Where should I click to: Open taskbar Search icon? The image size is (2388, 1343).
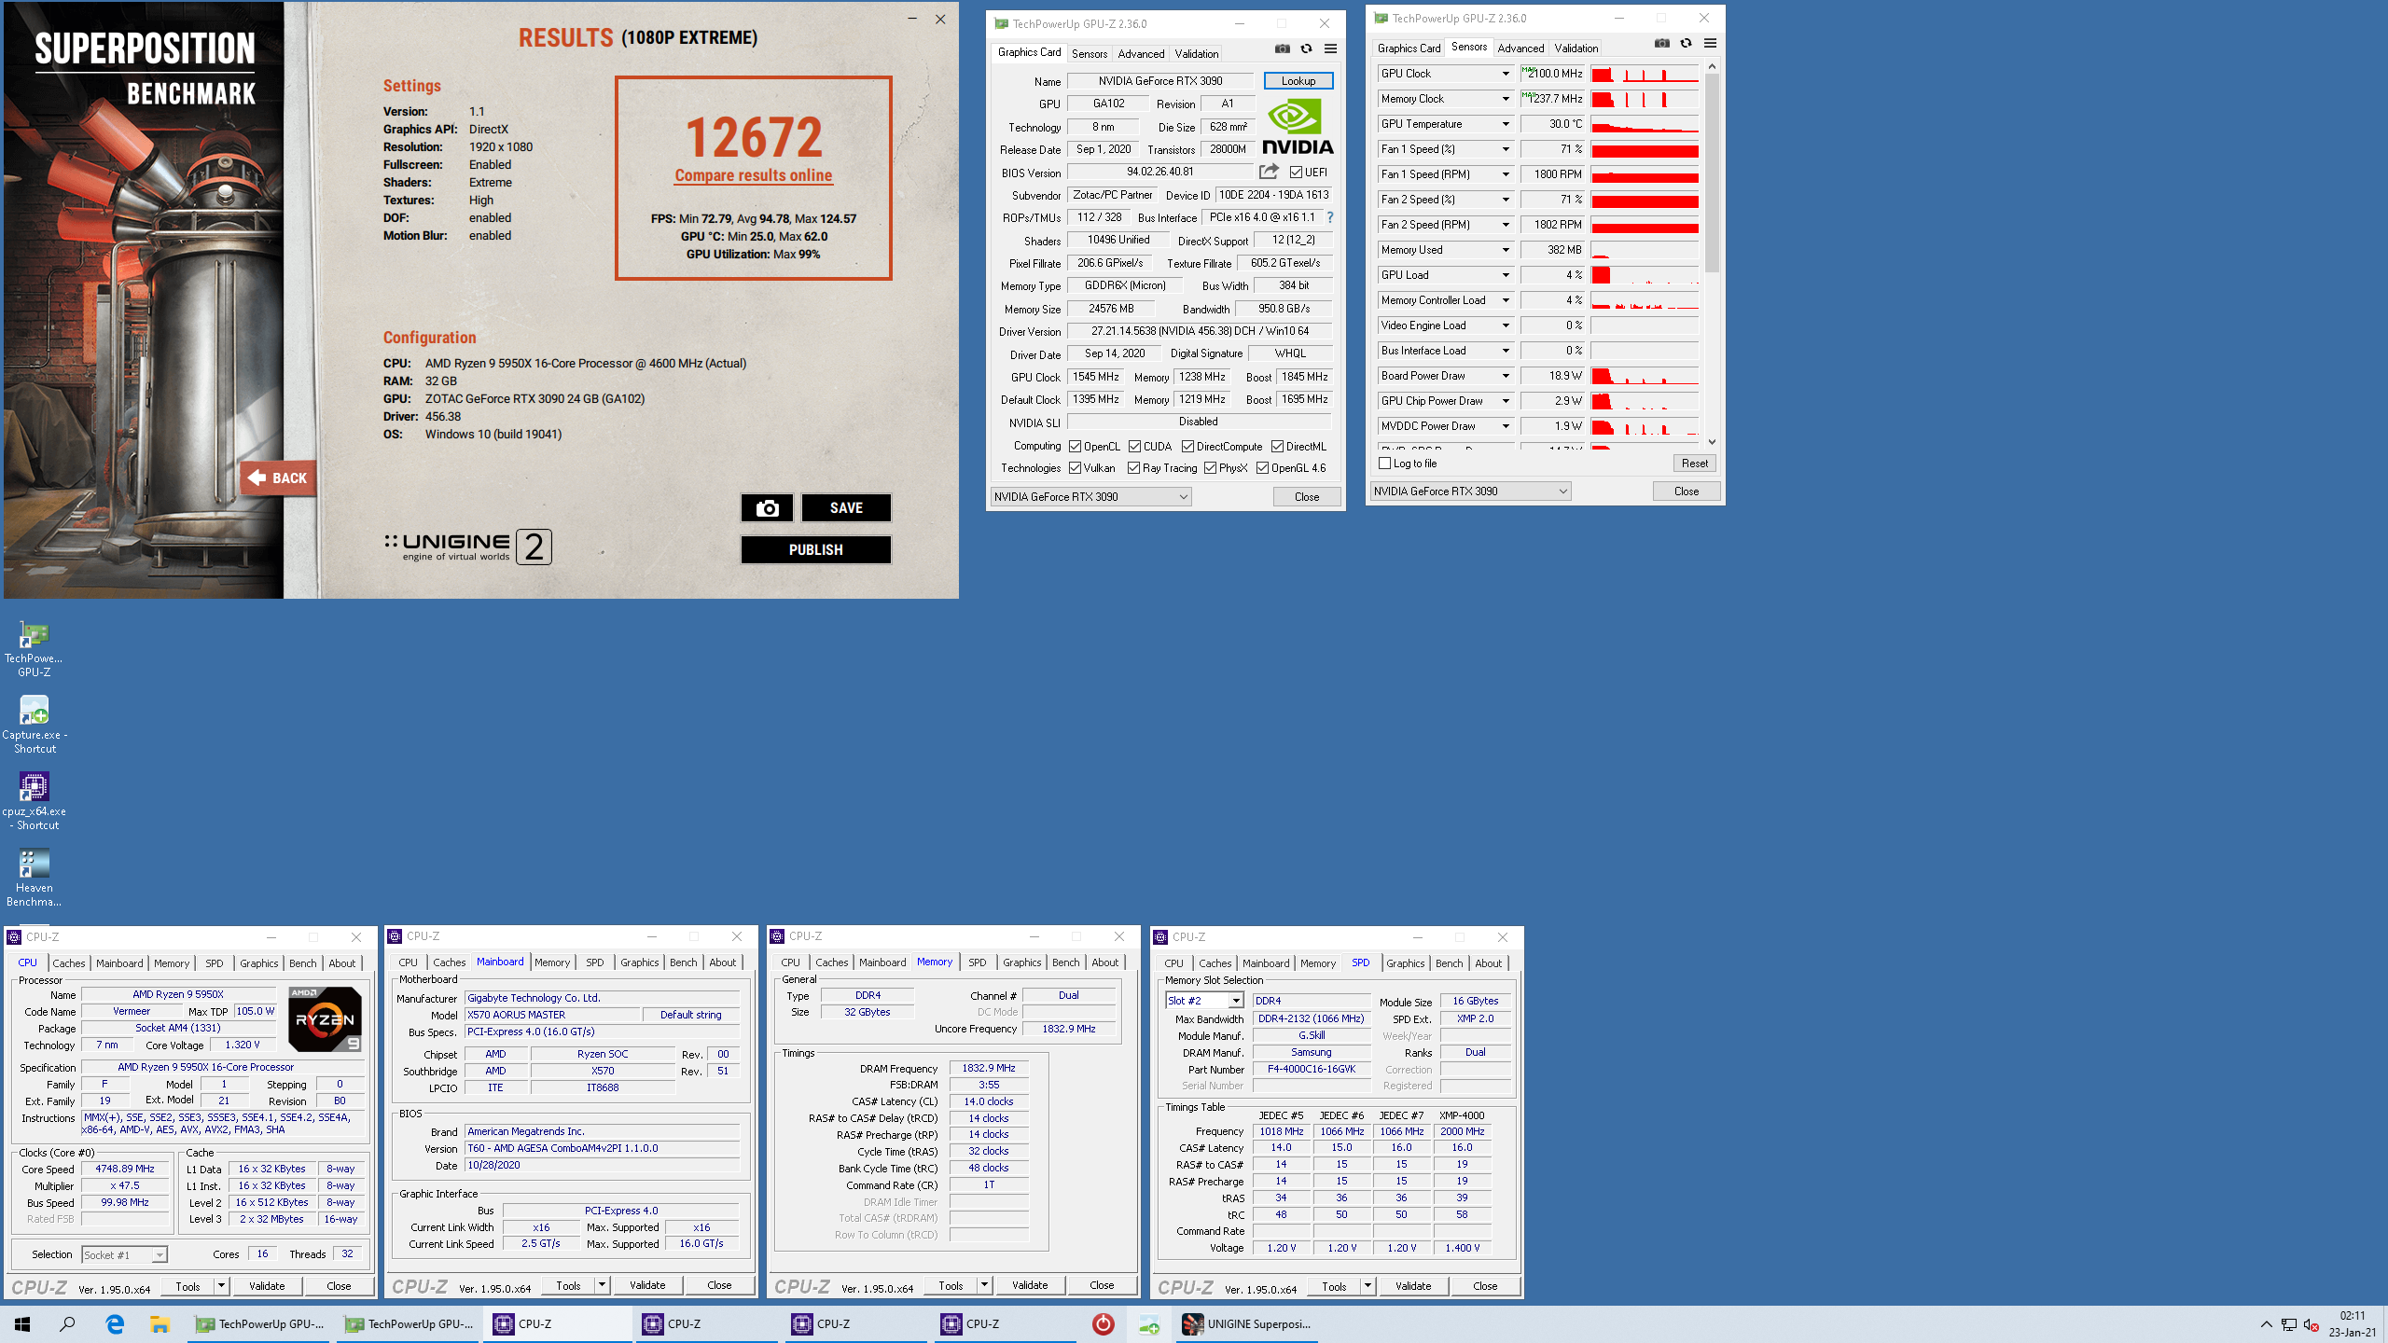pos(67,1324)
